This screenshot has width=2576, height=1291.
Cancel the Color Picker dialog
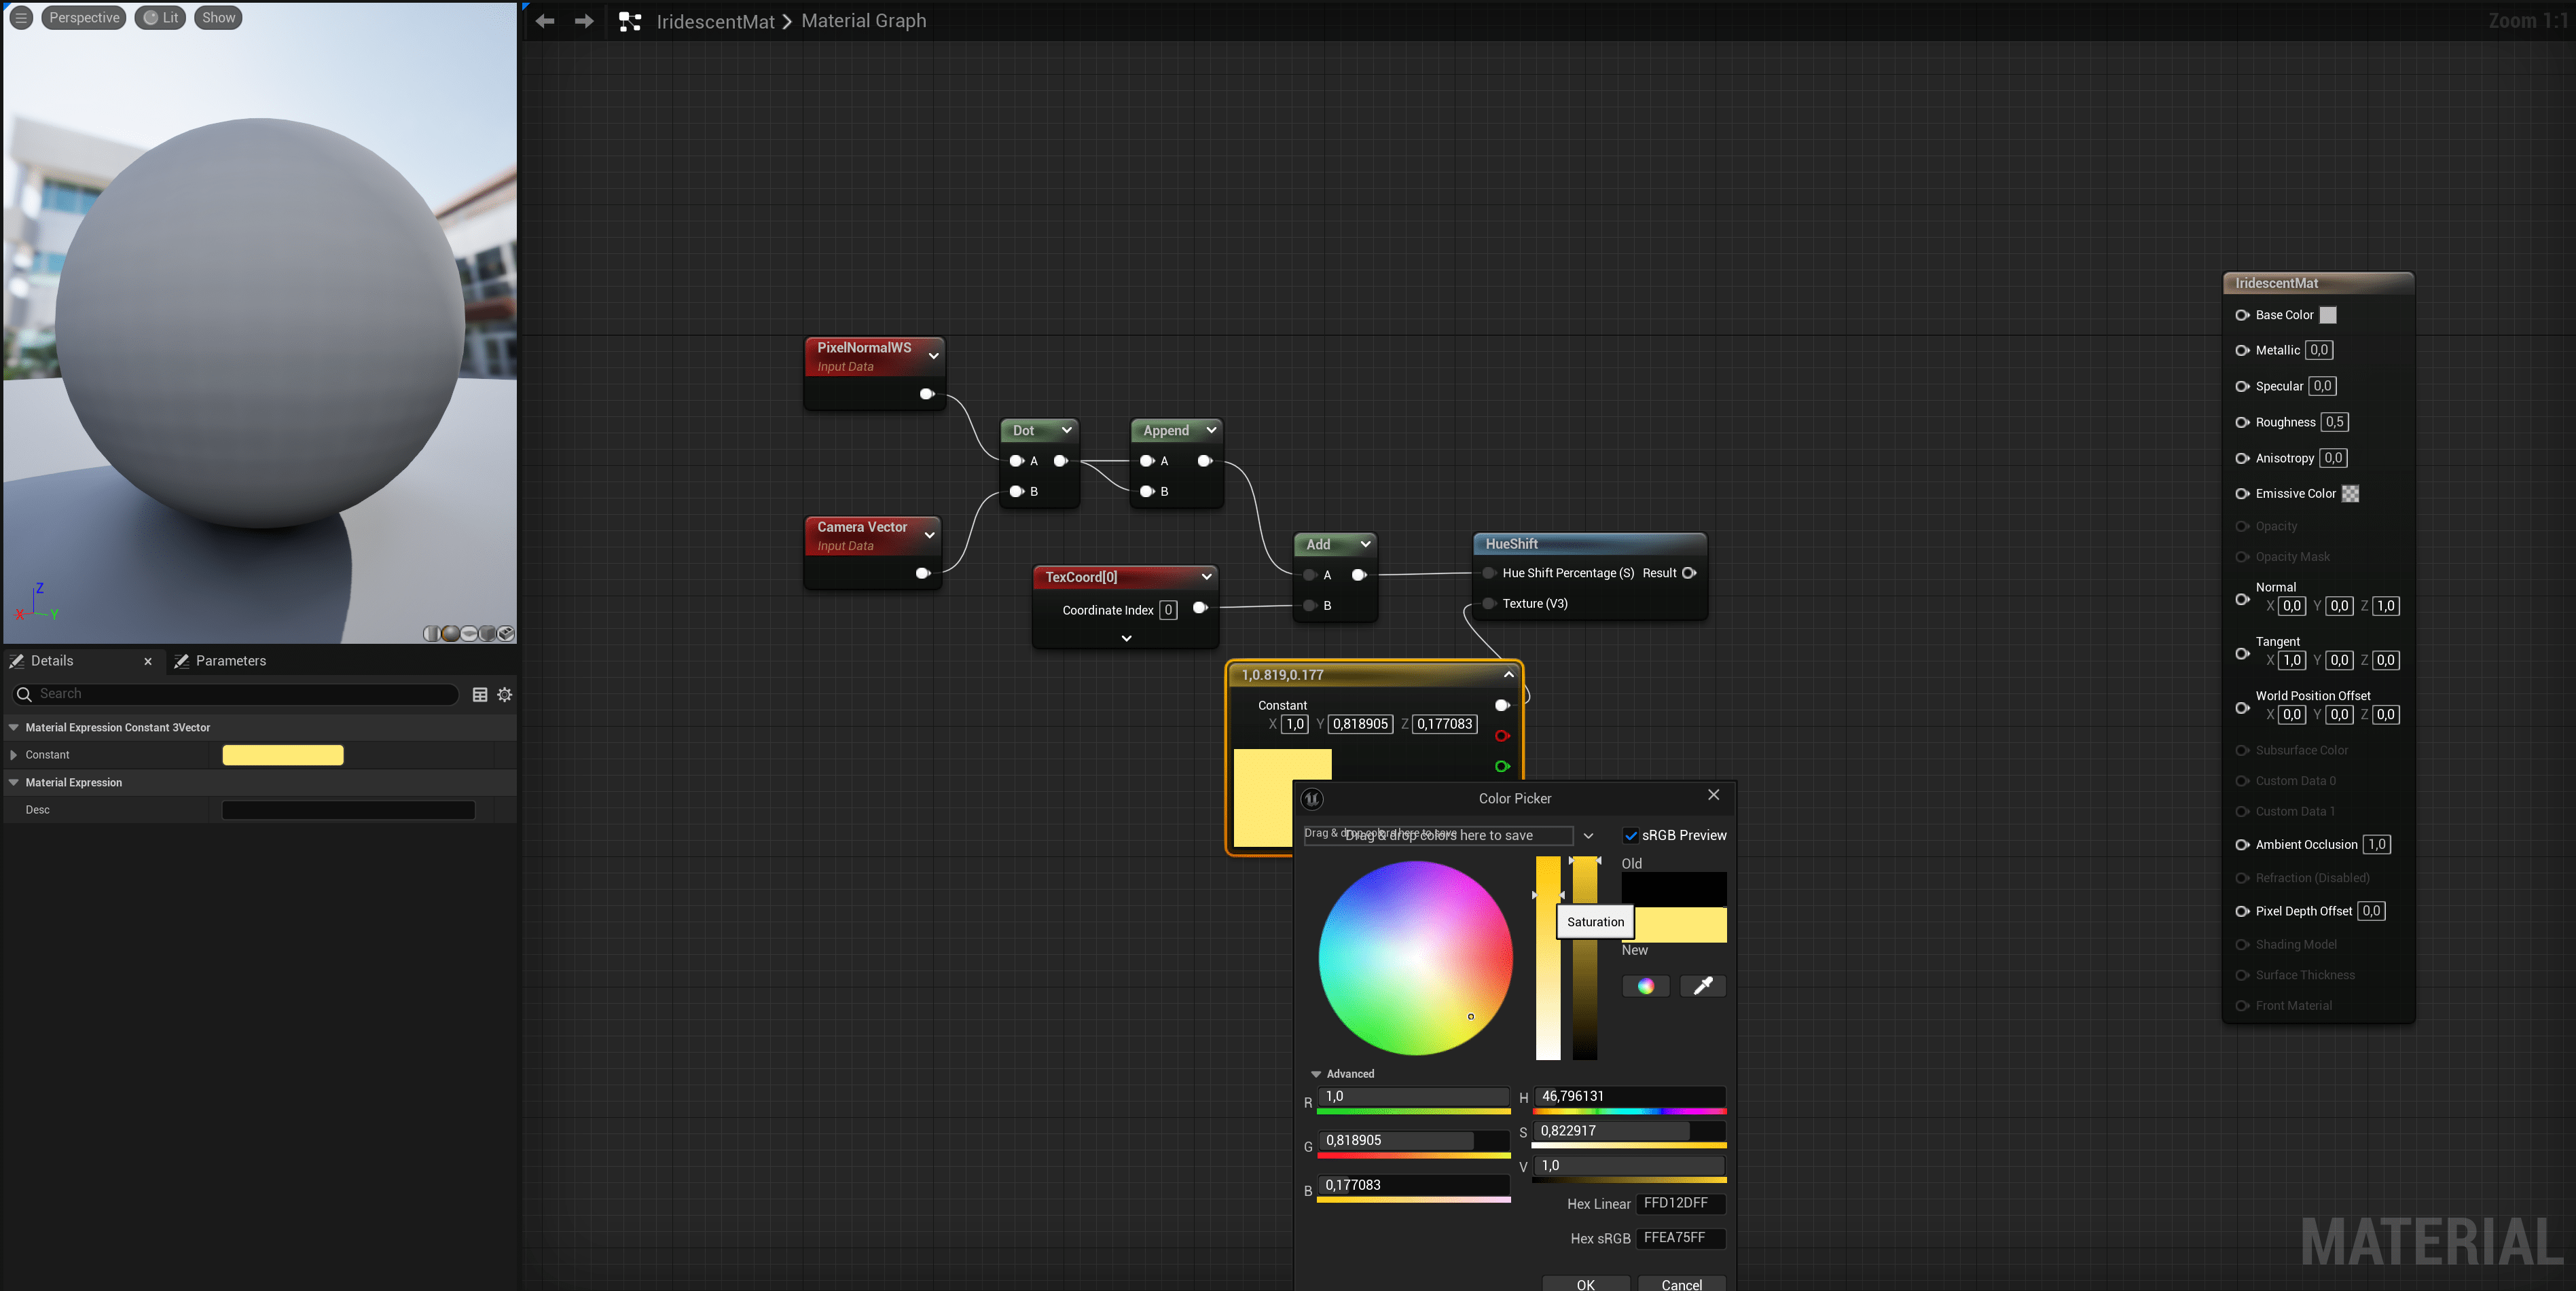(1681, 1283)
